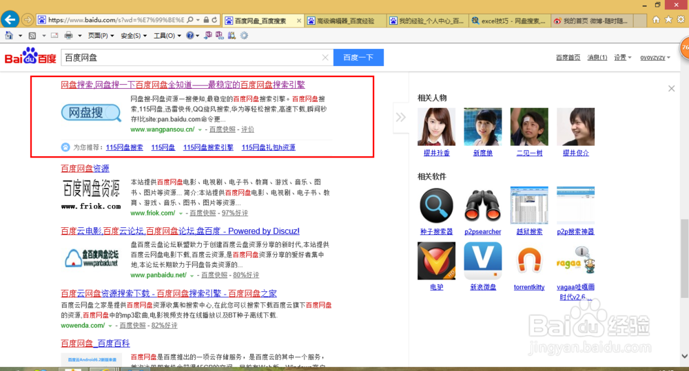Click the read mail icon in toolbar

[x=54, y=36]
